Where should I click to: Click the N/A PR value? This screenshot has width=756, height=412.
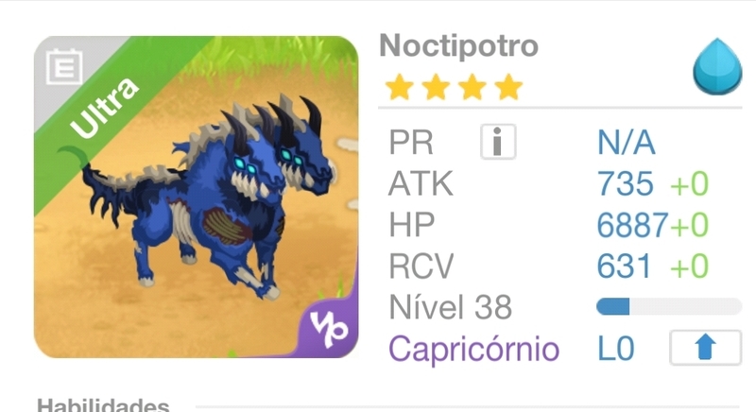pyautogui.click(x=627, y=143)
